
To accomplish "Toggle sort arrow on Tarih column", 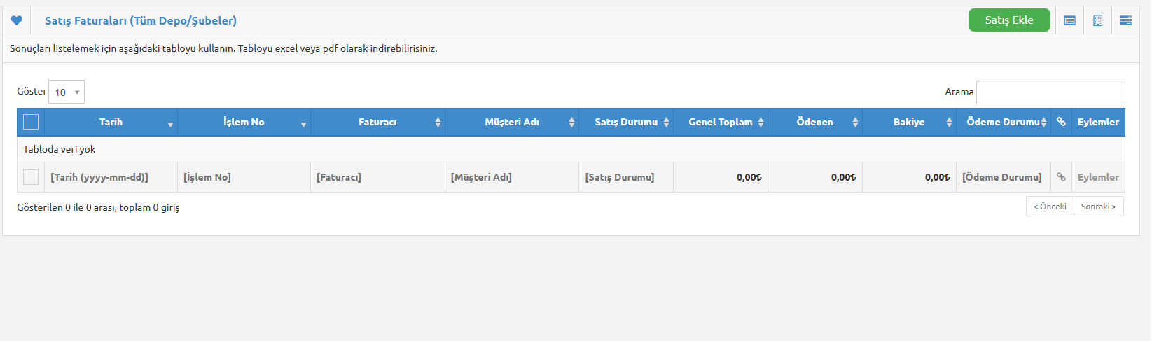I will [x=170, y=124].
